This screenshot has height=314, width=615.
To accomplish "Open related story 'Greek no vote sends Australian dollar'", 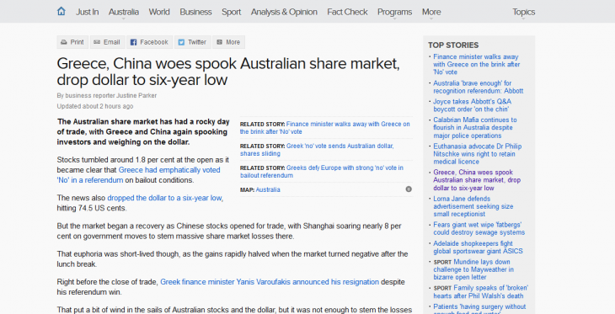I will click(317, 150).
